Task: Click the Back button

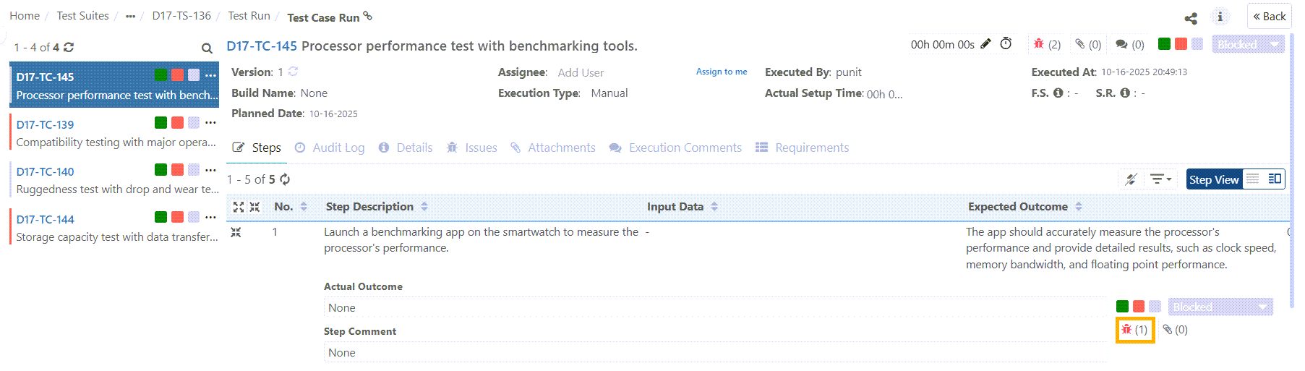Action: pos(1270,16)
